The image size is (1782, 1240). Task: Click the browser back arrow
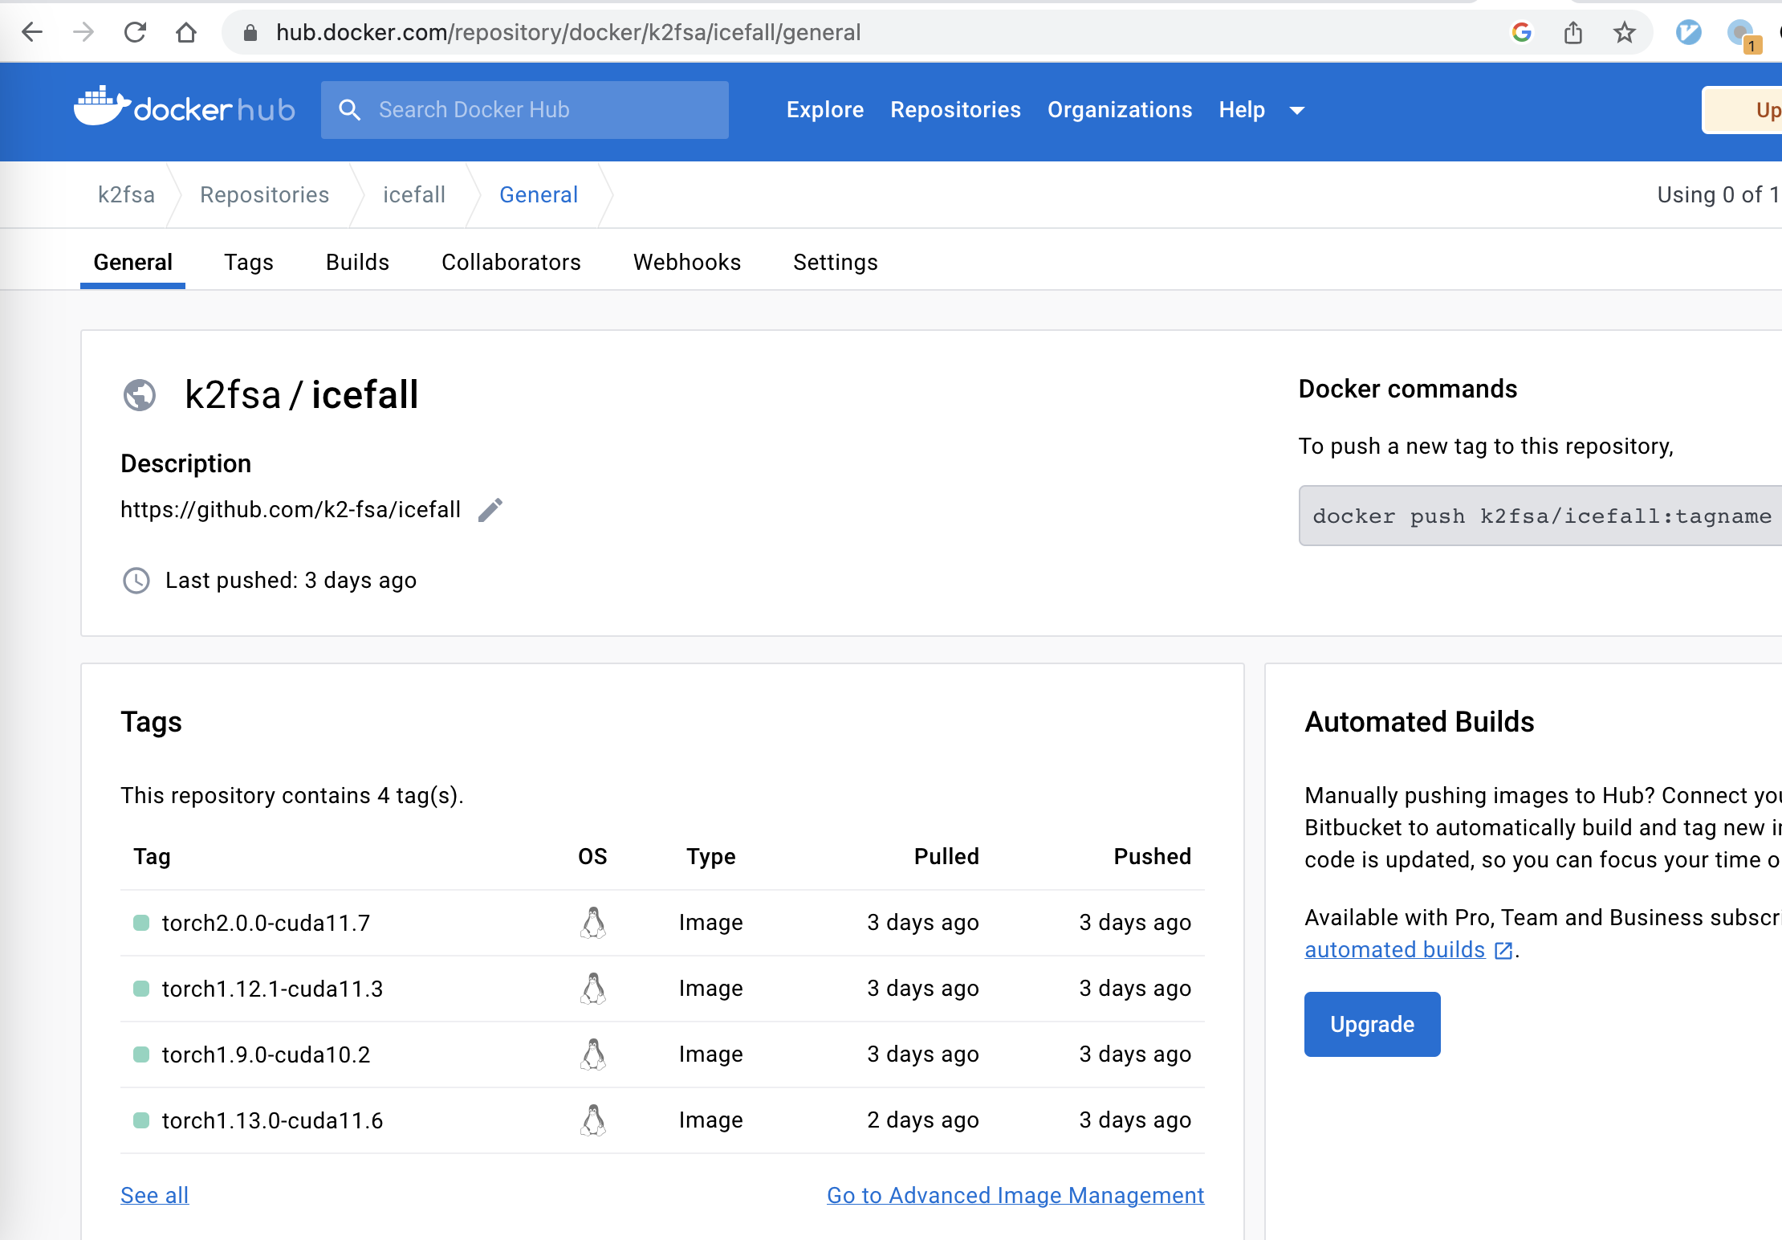[32, 32]
